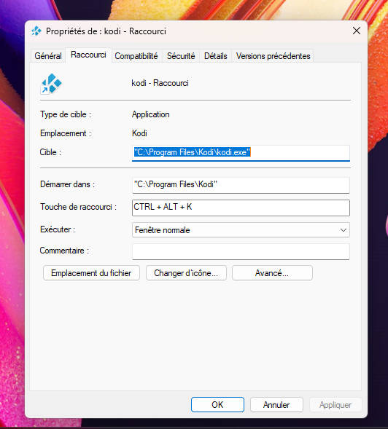
Task: Click the Kodi icon in the title bar
Action: tap(36, 31)
